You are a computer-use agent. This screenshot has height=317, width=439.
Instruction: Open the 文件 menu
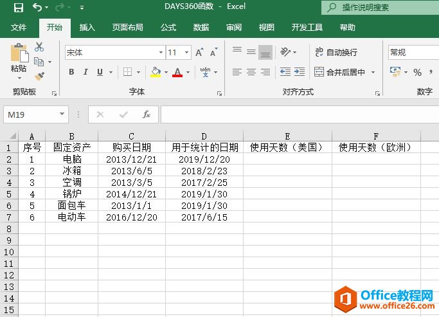pos(19,28)
